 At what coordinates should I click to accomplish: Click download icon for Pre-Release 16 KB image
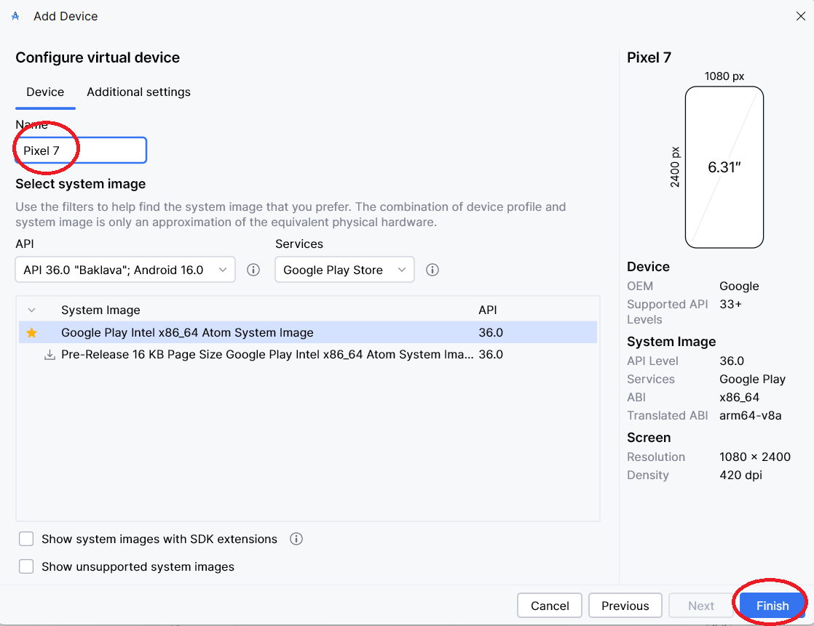[x=50, y=355]
